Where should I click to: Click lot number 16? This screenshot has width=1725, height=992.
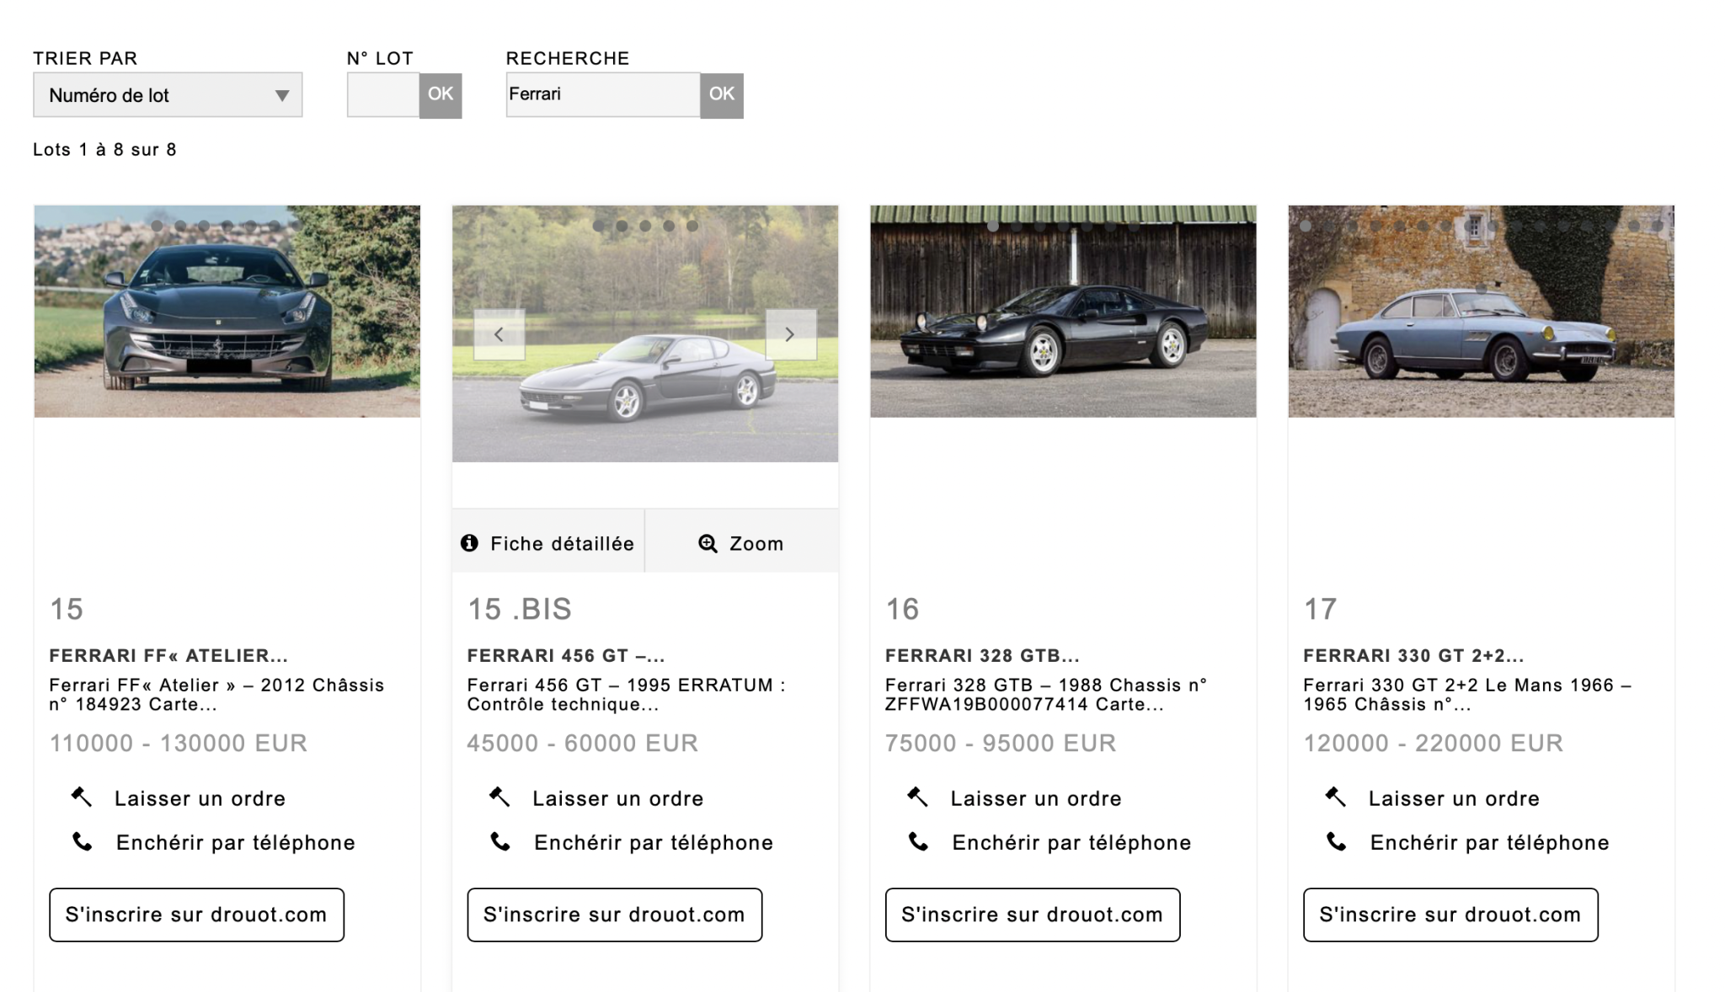[902, 609]
